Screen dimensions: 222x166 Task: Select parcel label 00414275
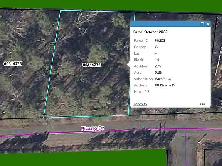tap(92, 65)
